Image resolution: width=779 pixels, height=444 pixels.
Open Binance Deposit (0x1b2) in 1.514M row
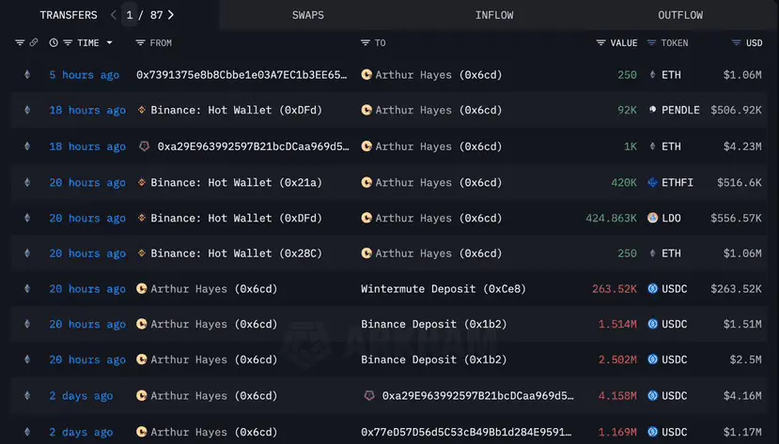pyautogui.click(x=434, y=324)
